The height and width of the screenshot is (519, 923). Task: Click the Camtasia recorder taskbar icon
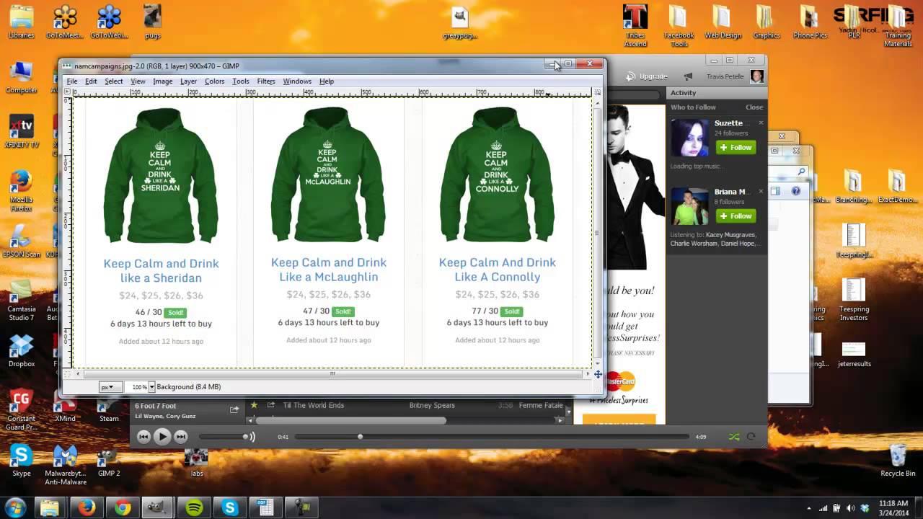click(x=302, y=507)
